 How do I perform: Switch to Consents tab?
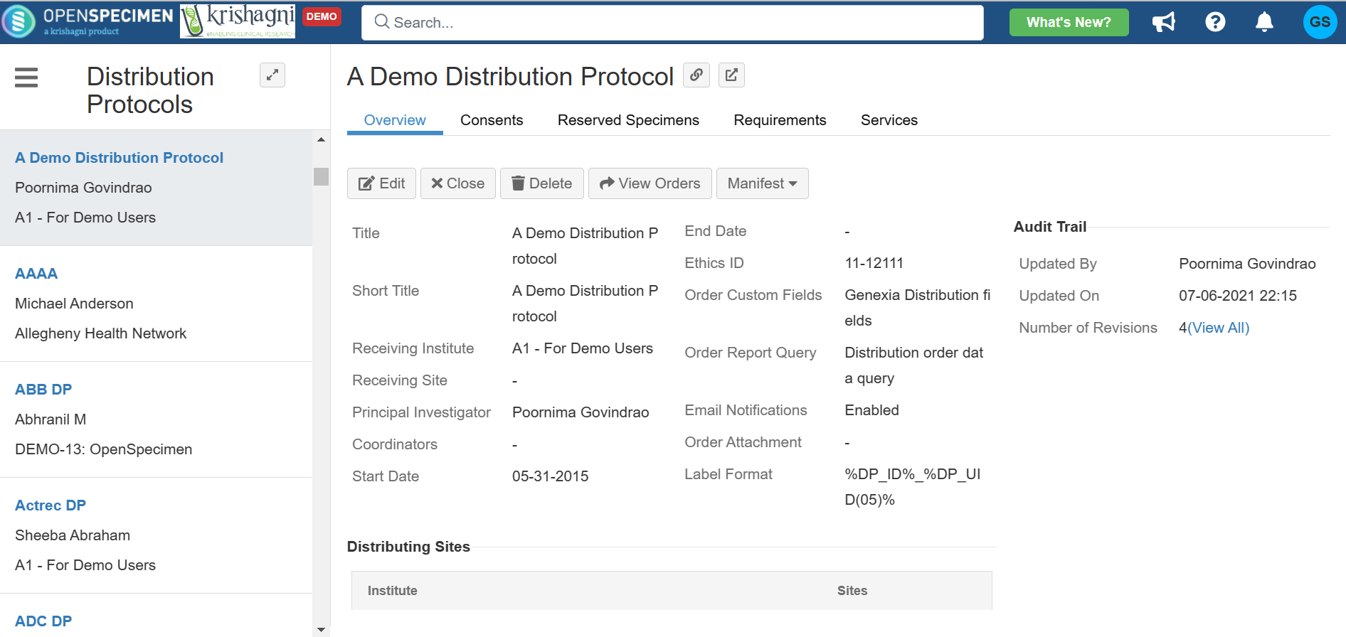492,120
